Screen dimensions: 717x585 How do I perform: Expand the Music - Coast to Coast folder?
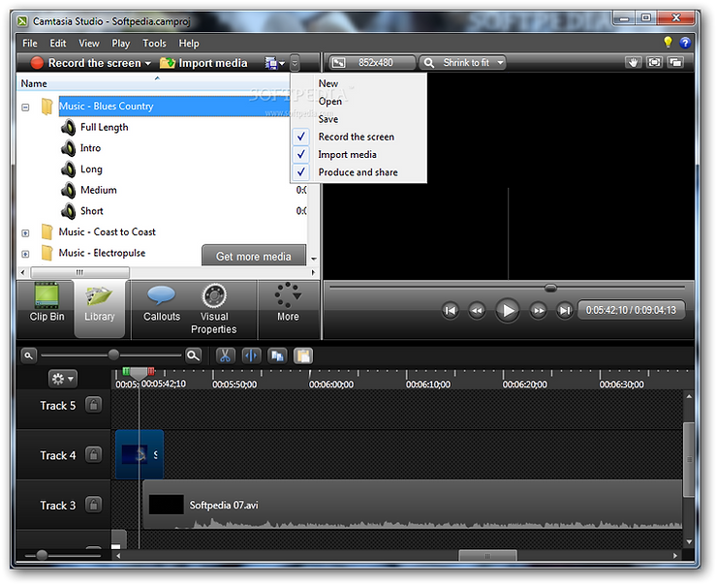click(x=25, y=233)
